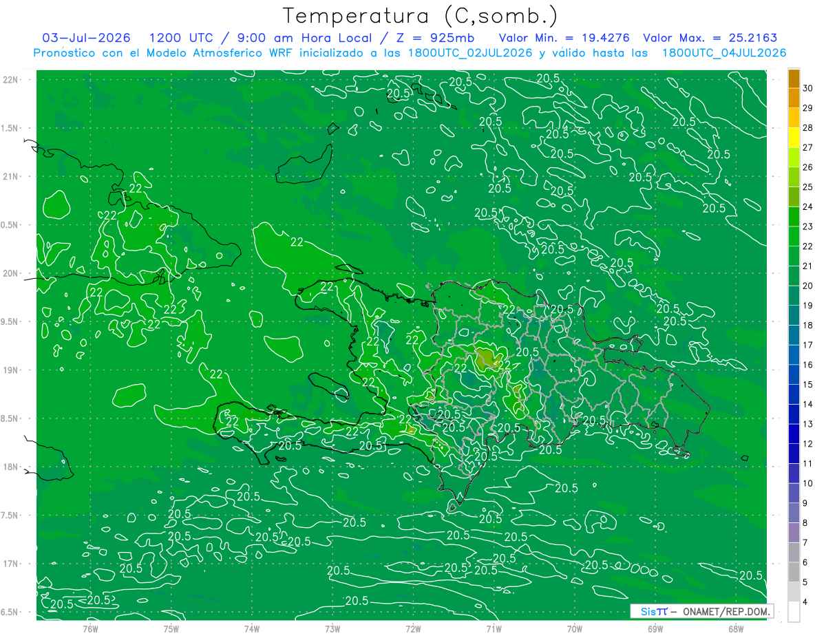Click the 69W longitude axis label

pos(655,629)
